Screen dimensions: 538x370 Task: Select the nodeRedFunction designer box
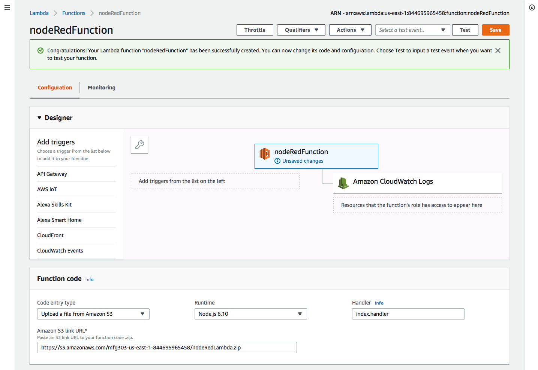coord(316,156)
